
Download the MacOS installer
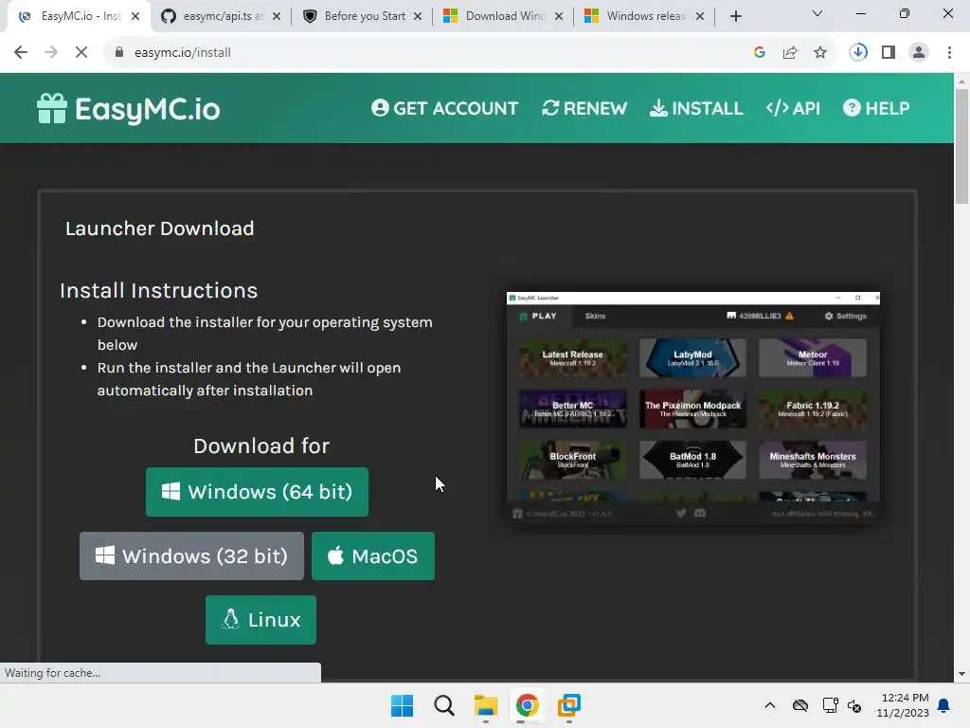coord(373,555)
